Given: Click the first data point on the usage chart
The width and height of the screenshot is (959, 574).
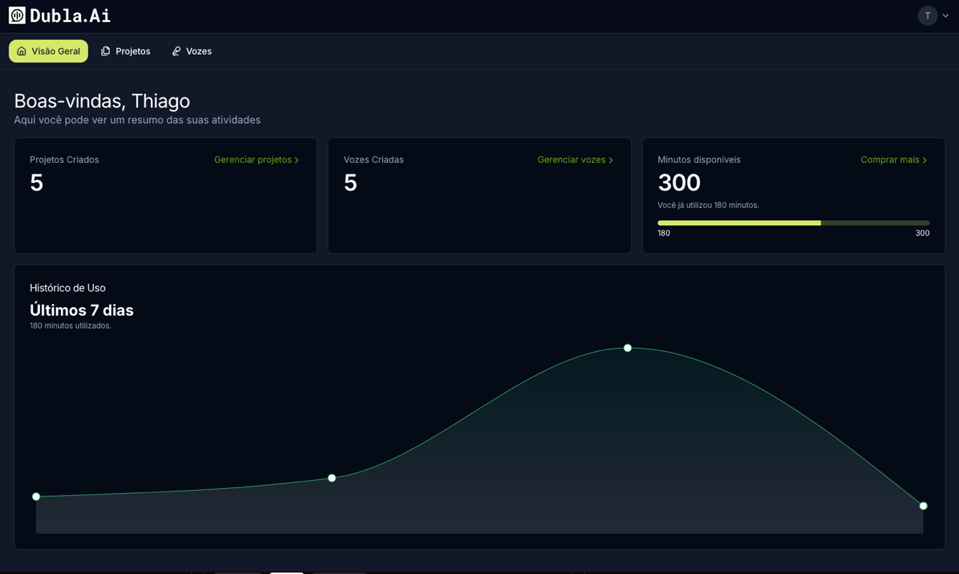Looking at the screenshot, I should (37, 497).
